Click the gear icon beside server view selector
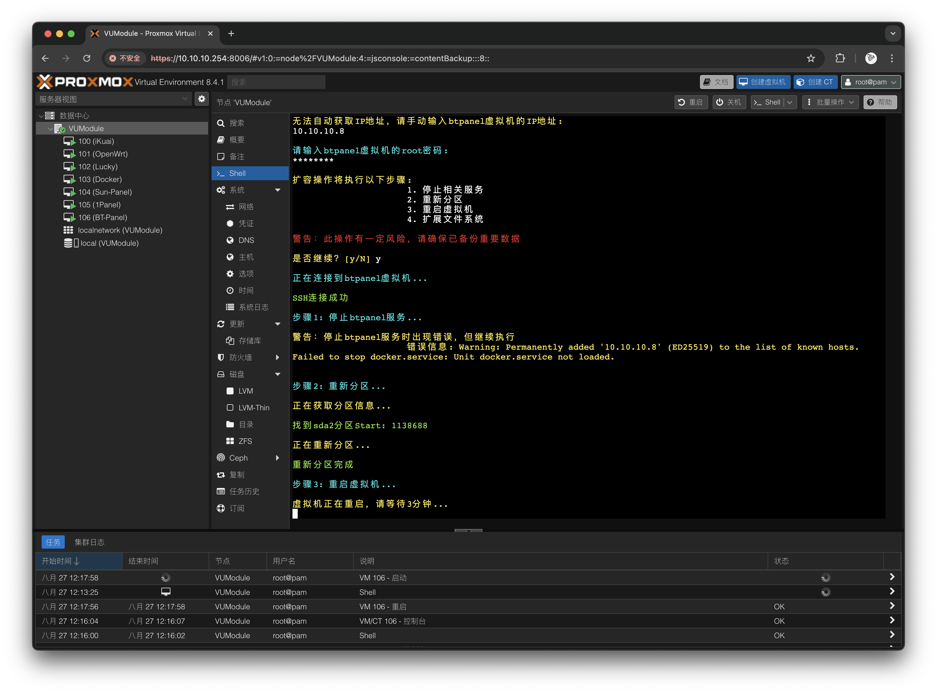Screen dimensions: 937x693 [x=202, y=99]
